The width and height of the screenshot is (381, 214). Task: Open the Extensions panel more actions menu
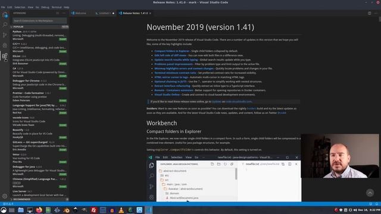click(x=64, y=13)
